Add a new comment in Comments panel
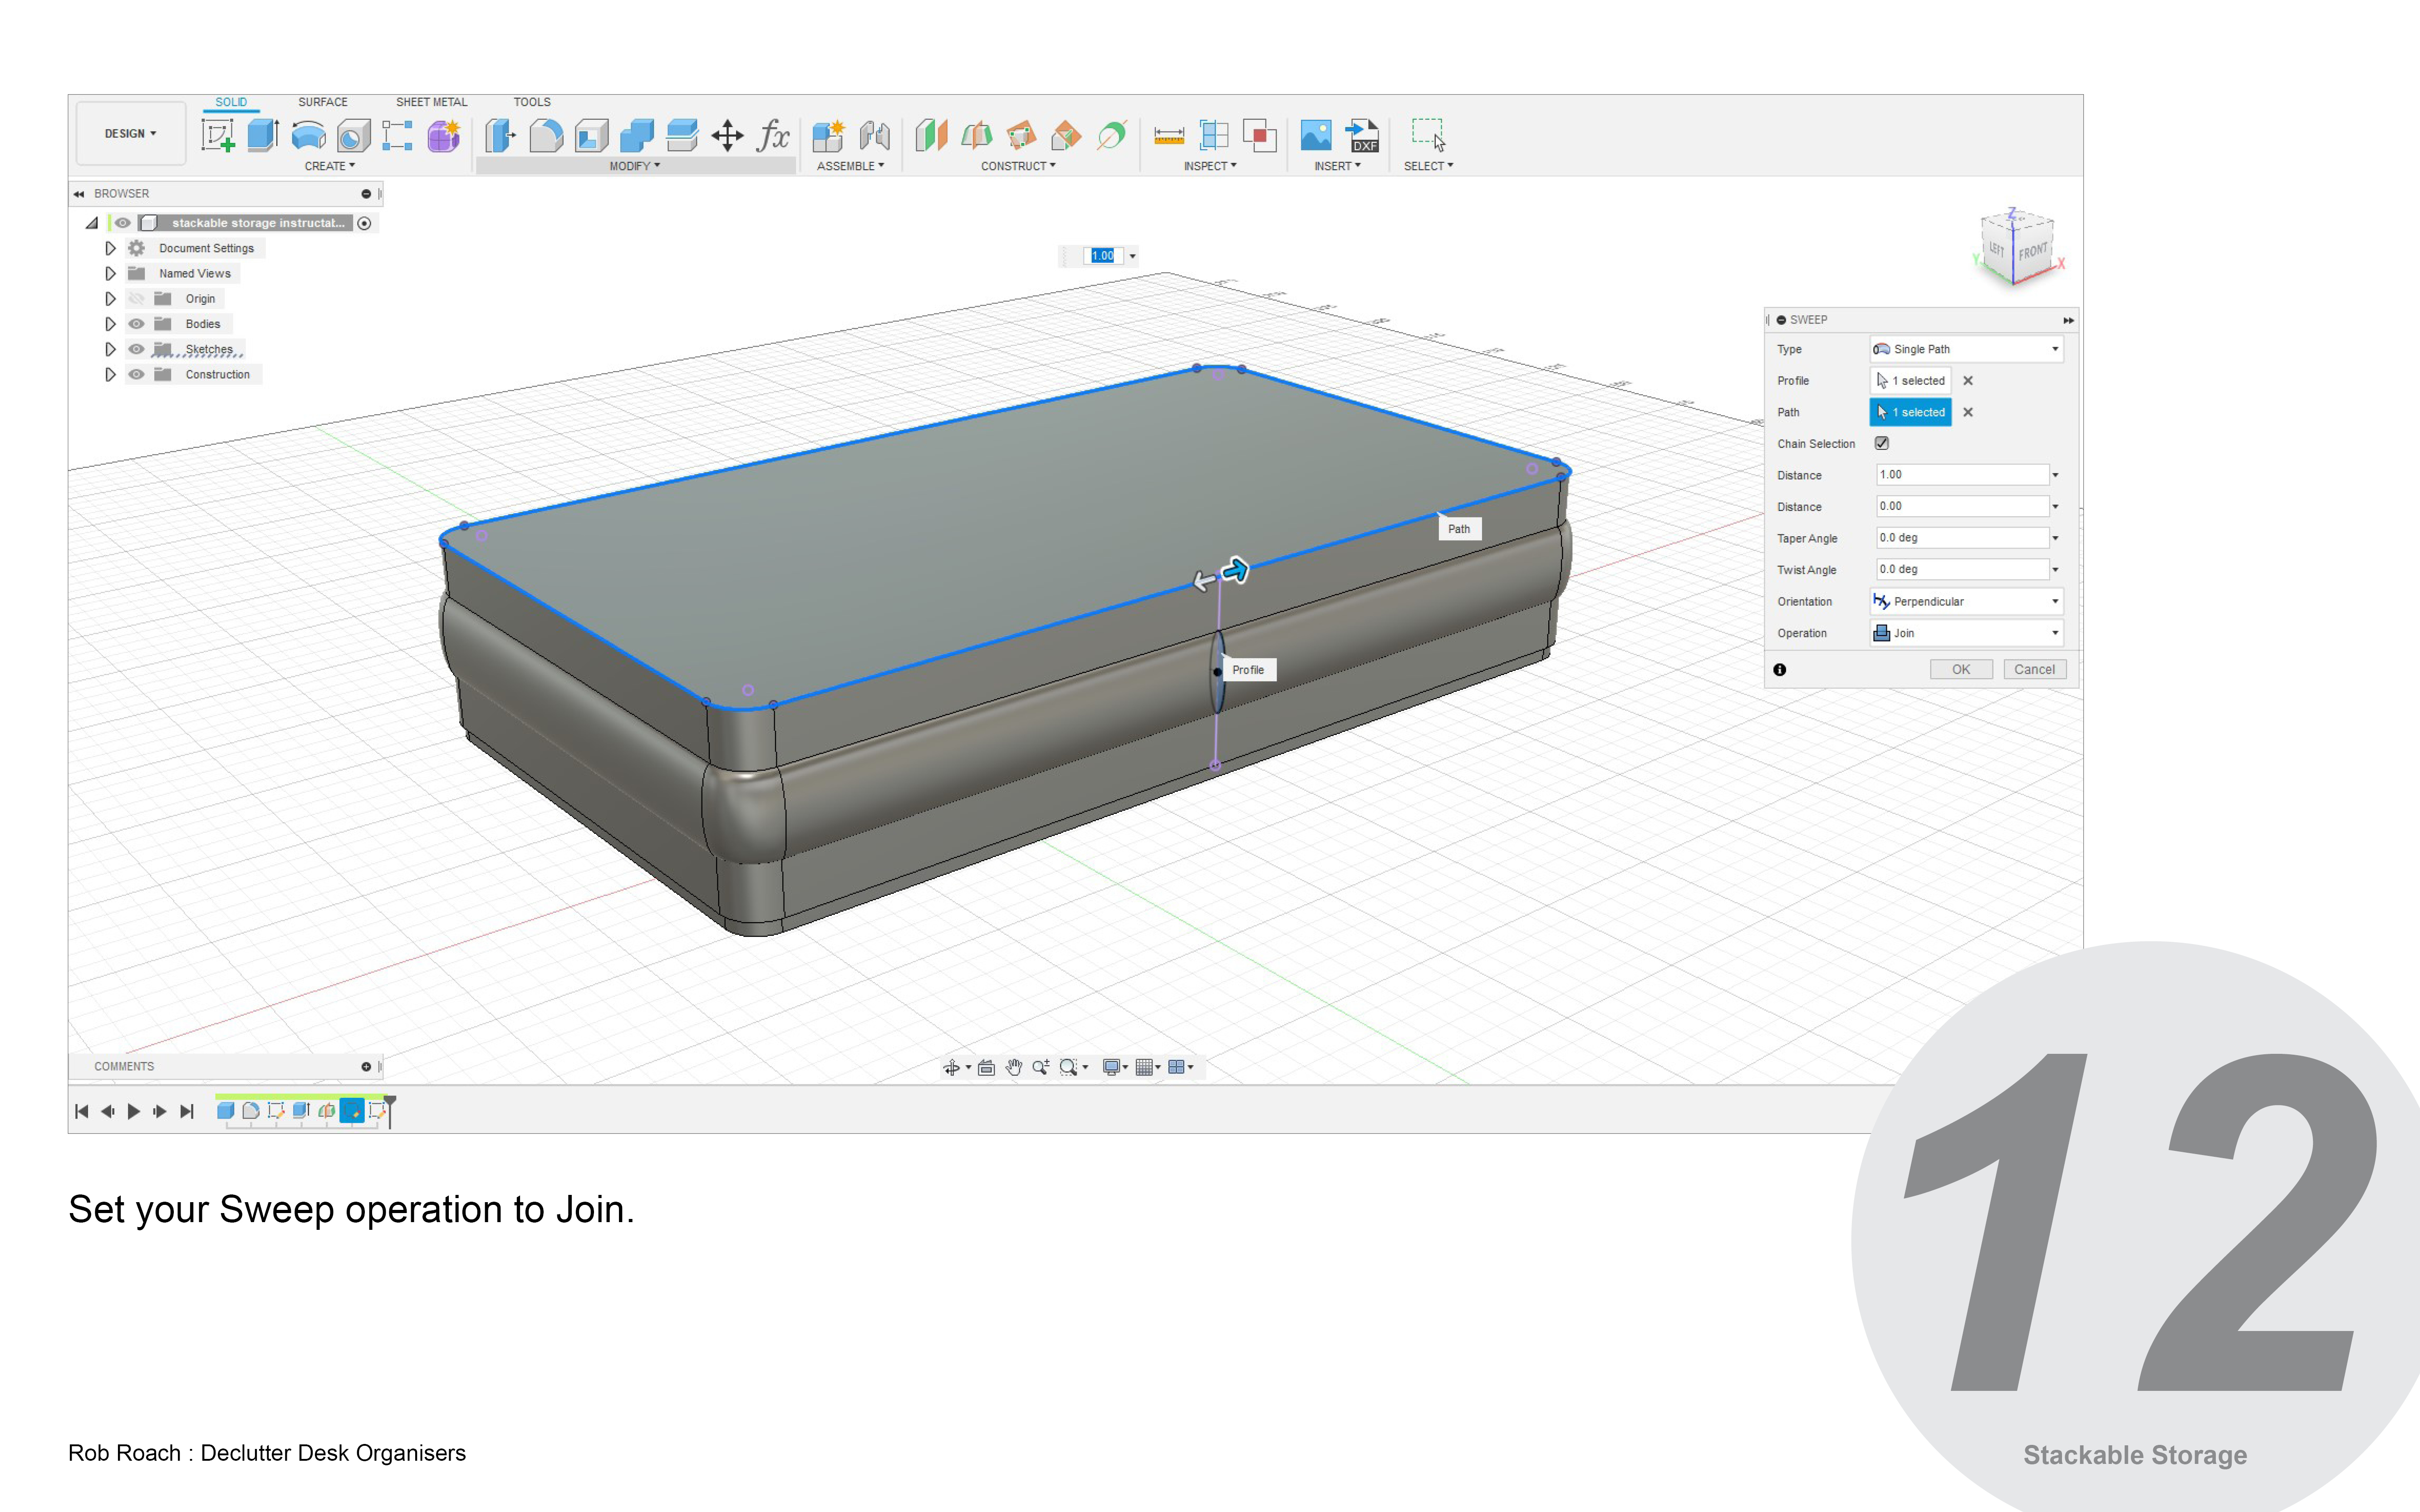 [366, 1067]
